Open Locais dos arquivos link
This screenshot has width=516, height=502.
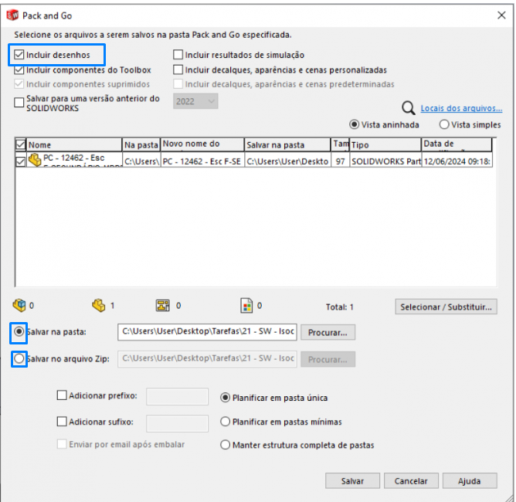461,109
